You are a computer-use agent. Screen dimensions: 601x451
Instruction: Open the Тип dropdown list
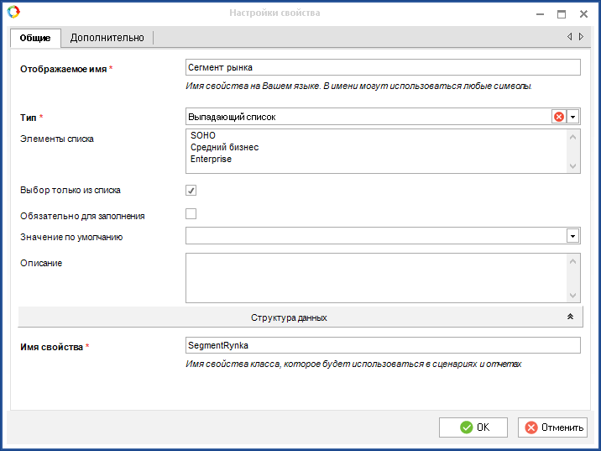coord(573,117)
